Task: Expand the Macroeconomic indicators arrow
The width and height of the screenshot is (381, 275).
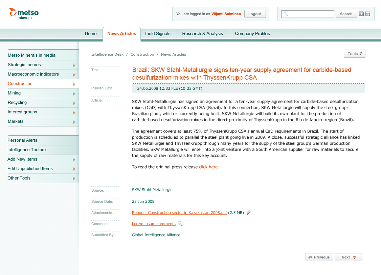Action: [74, 75]
